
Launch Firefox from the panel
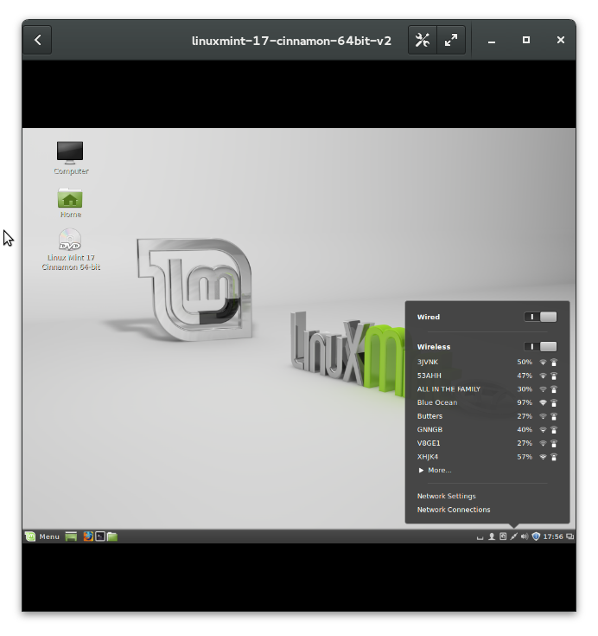[88, 536]
